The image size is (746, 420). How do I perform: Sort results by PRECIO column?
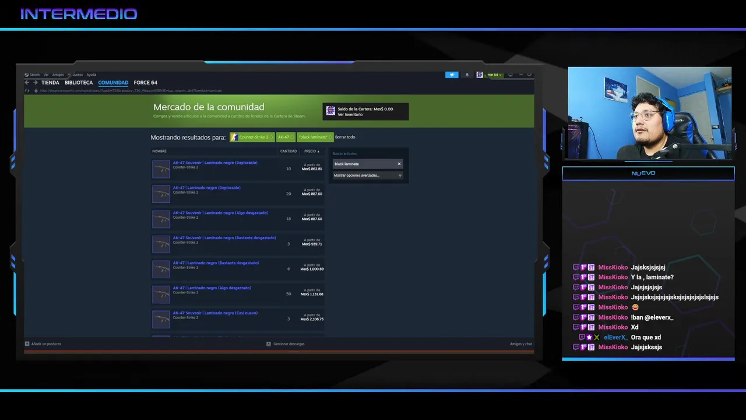[312, 151]
